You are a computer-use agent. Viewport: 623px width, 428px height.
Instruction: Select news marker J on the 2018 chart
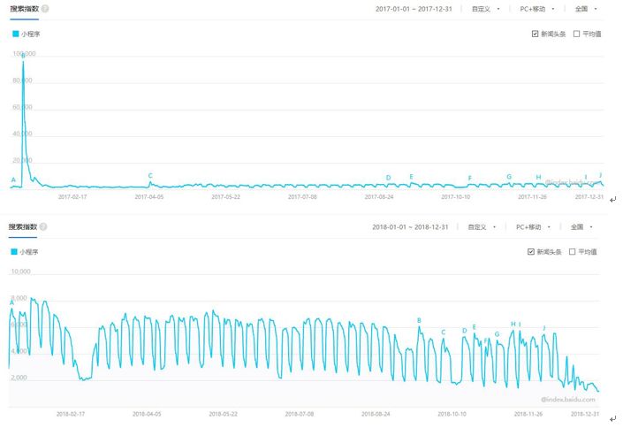(543, 328)
